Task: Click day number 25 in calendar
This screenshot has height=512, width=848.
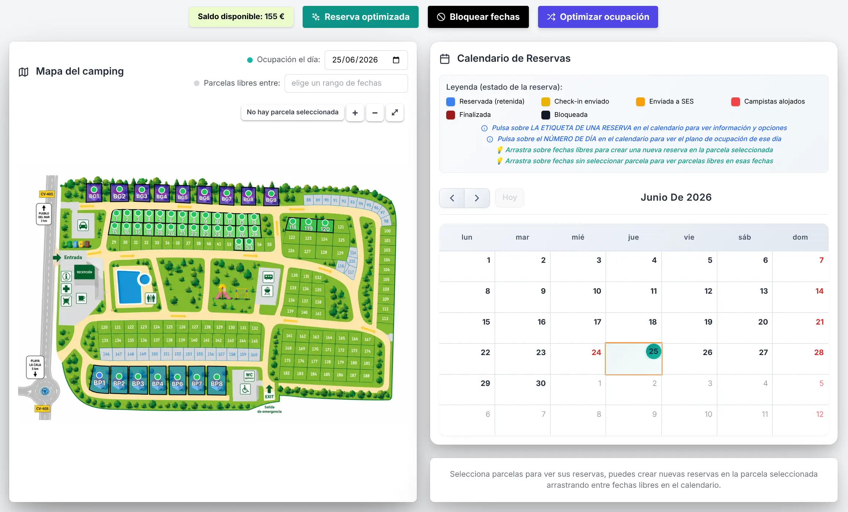Action: (x=653, y=351)
